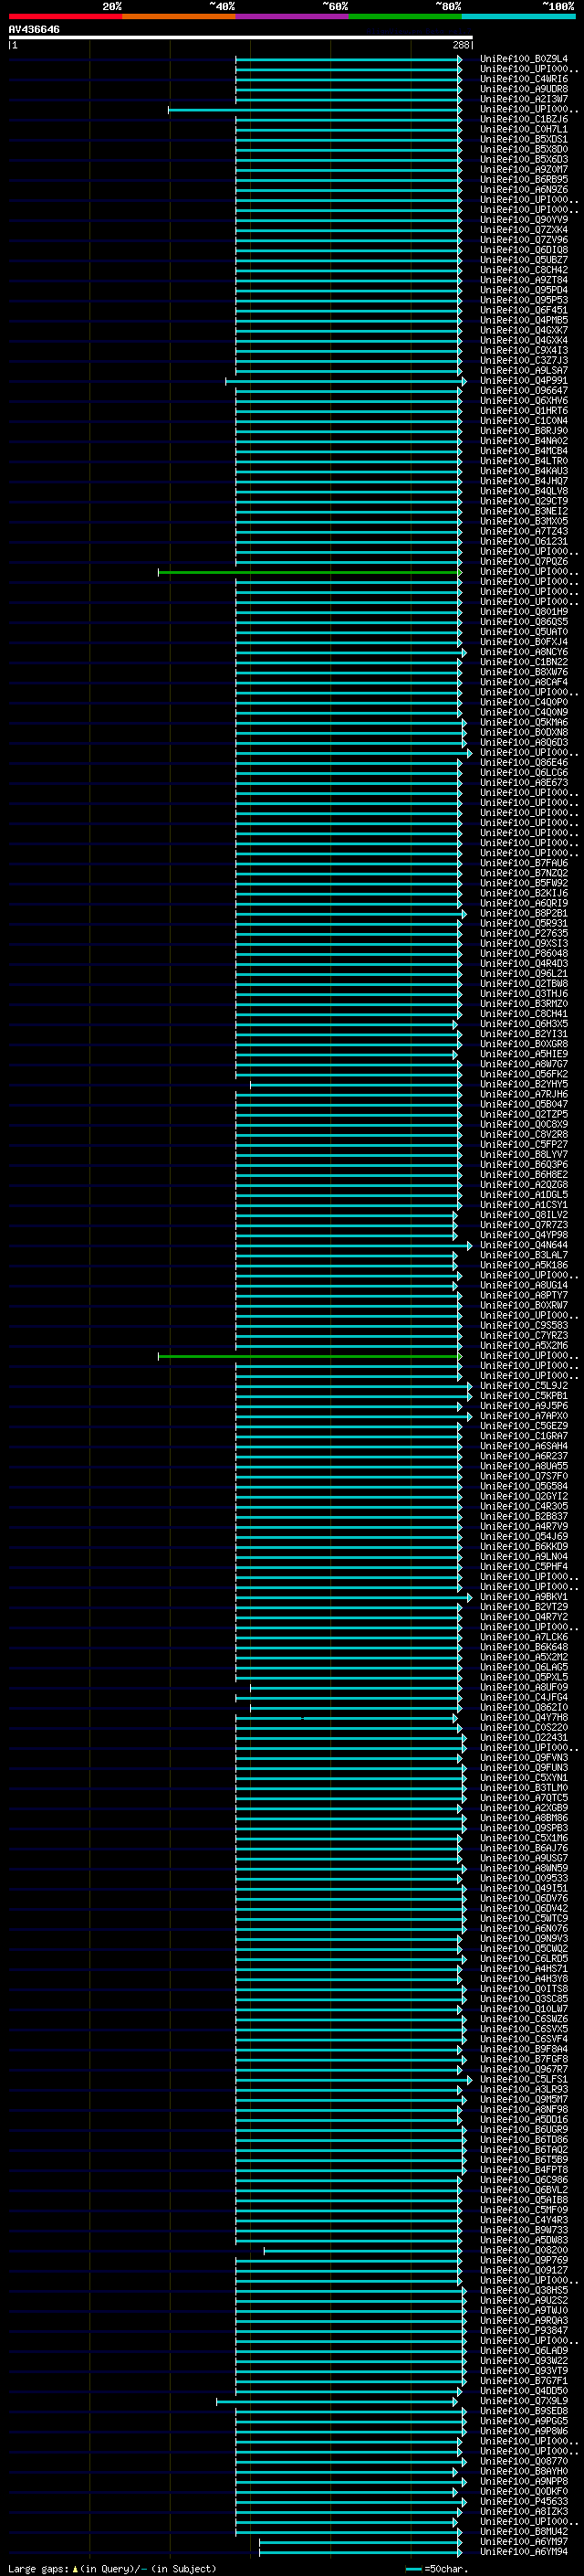Select hit label UniRef100_B5X8D0
The width and height of the screenshot is (584, 2576).
point(524,149)
